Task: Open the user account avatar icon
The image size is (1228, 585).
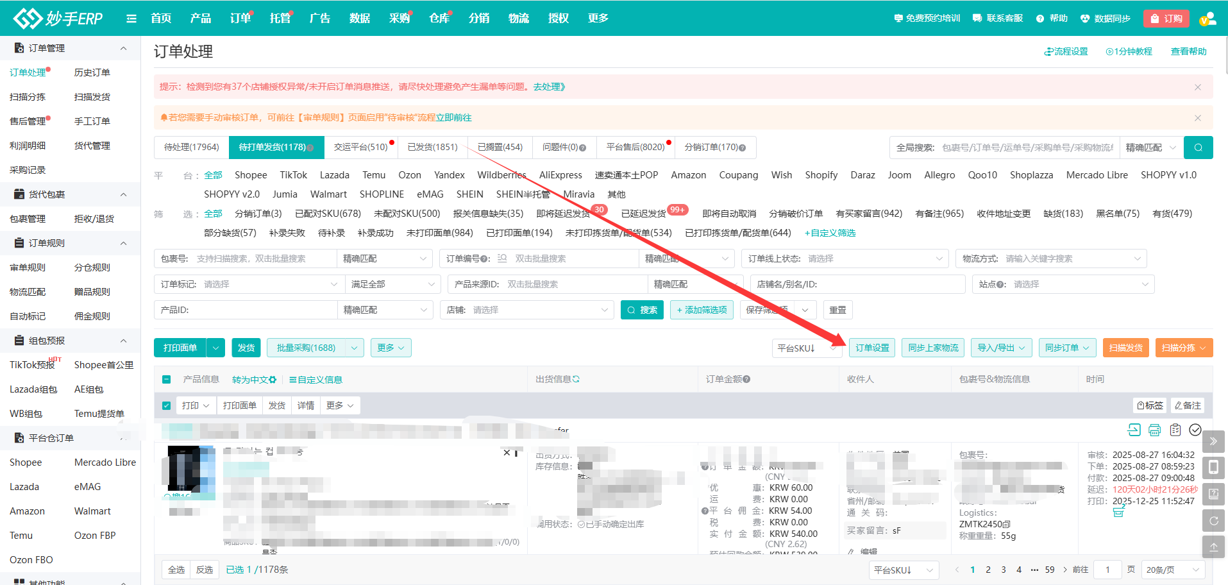Action: pos(1207,19)
